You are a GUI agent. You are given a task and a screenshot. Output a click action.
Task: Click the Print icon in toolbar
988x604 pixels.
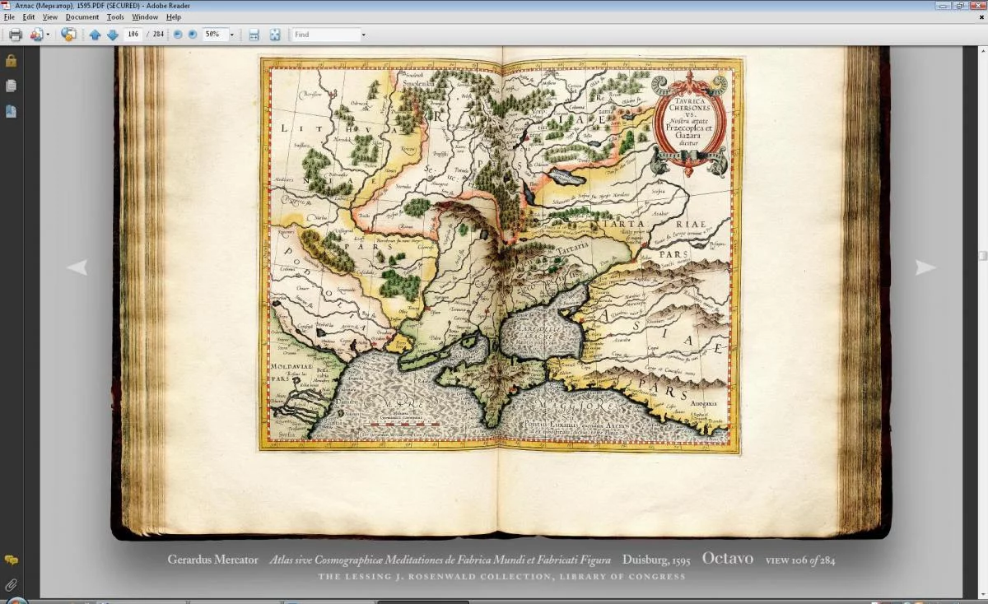[15, 35]
